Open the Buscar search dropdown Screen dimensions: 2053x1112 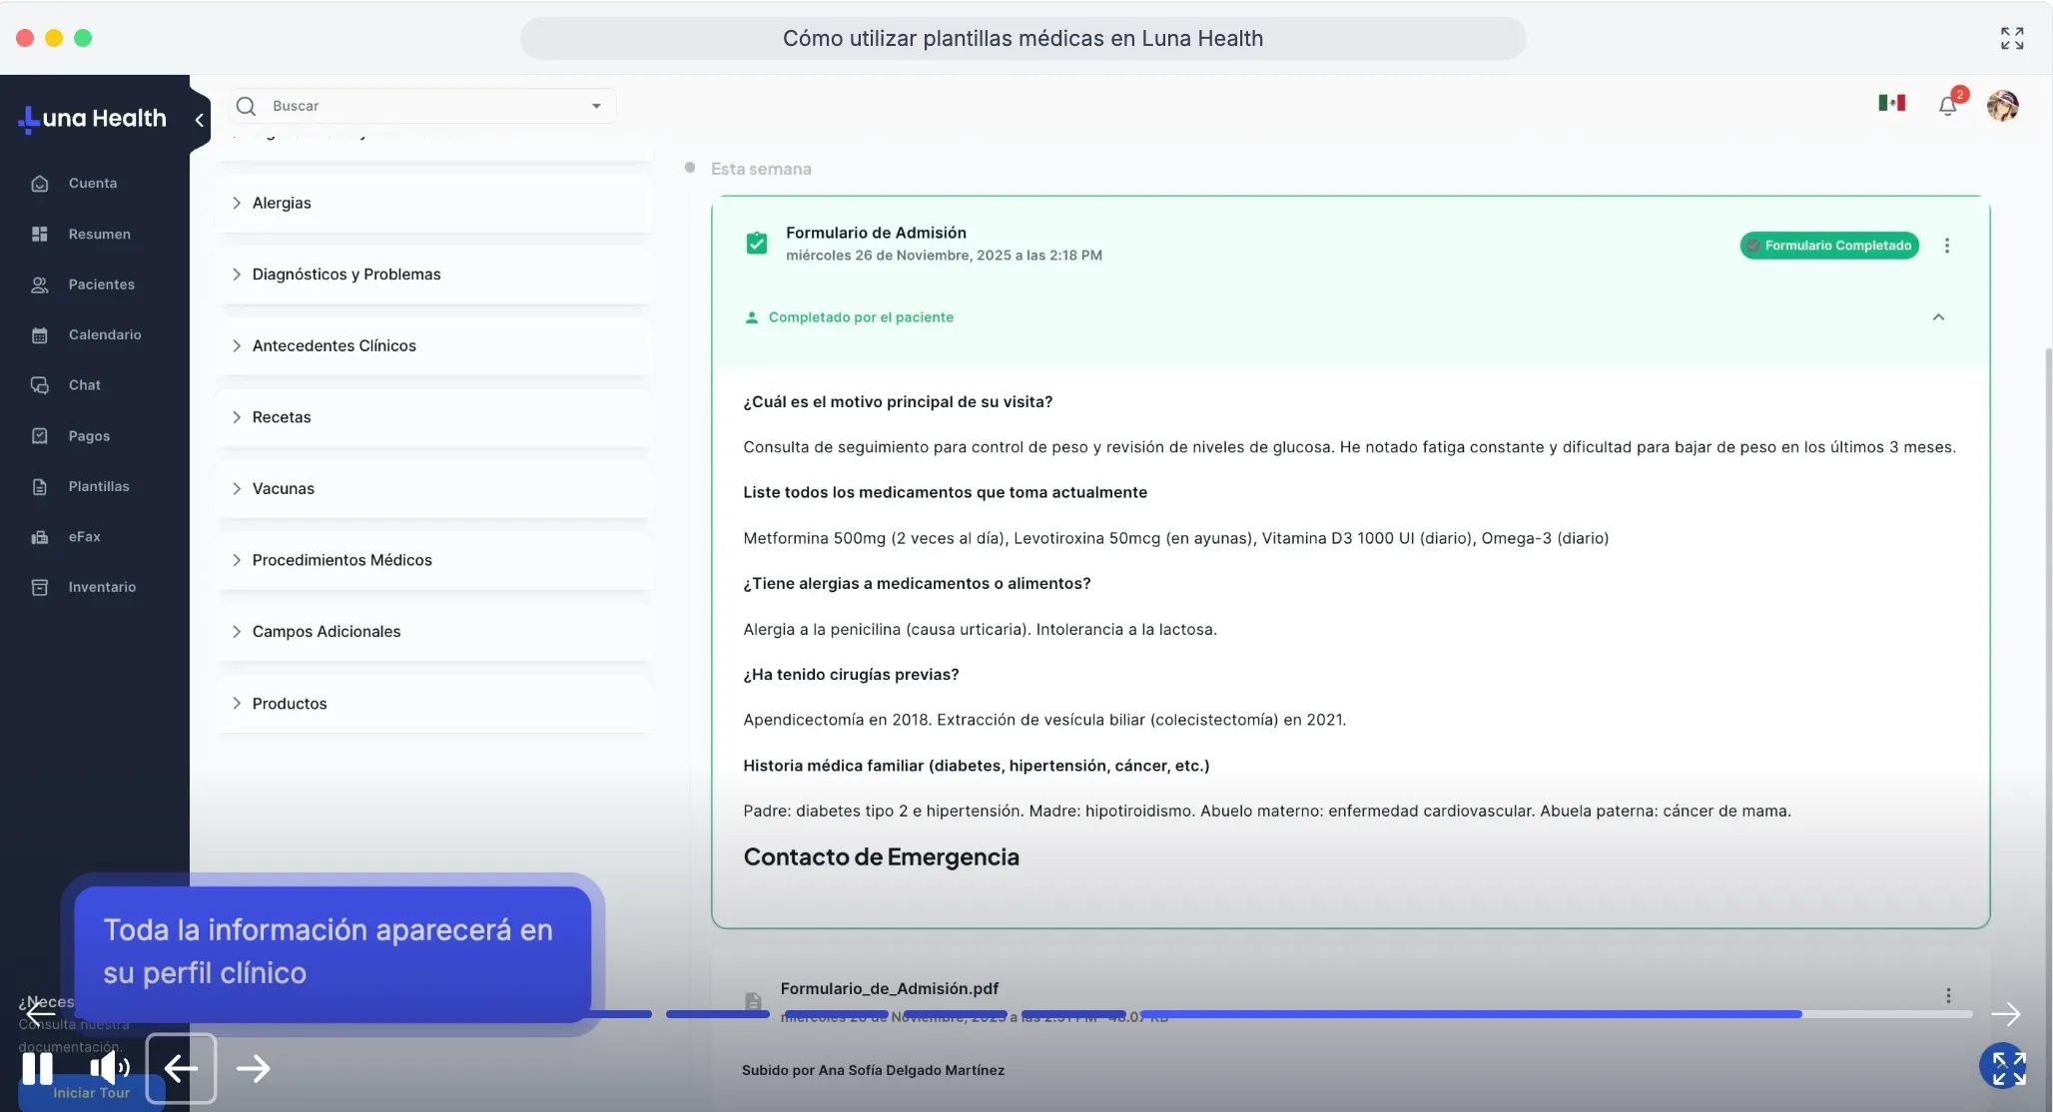(596, 105)
